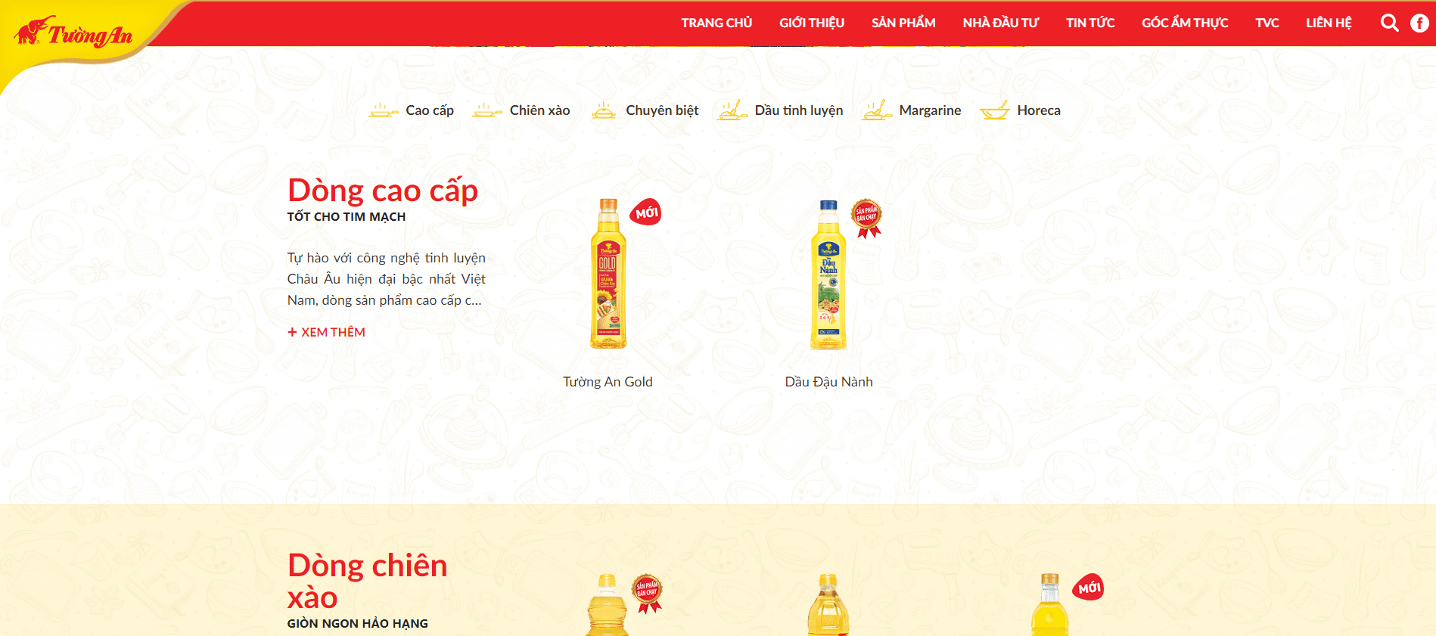The image size is (1436, 636).
Task: Open the Dầu Đậu Nành product link
Action: coord(828,382)
